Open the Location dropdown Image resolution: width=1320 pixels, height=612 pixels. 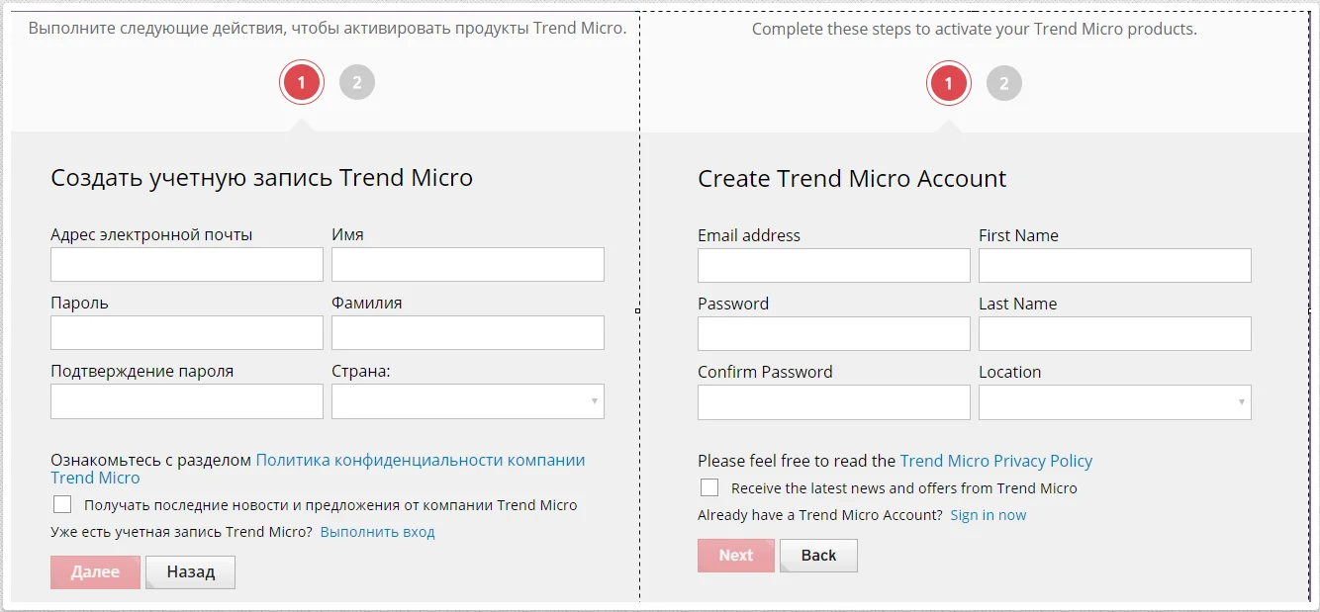(x=1115, y=402)
